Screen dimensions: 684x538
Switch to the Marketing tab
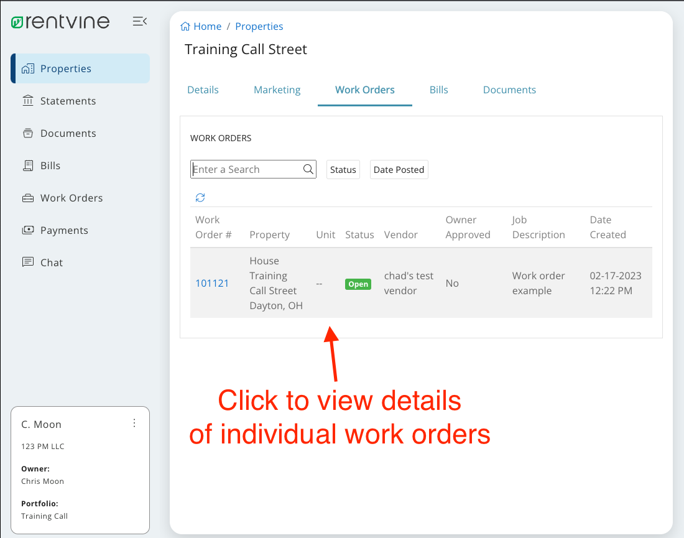(277, 90)
